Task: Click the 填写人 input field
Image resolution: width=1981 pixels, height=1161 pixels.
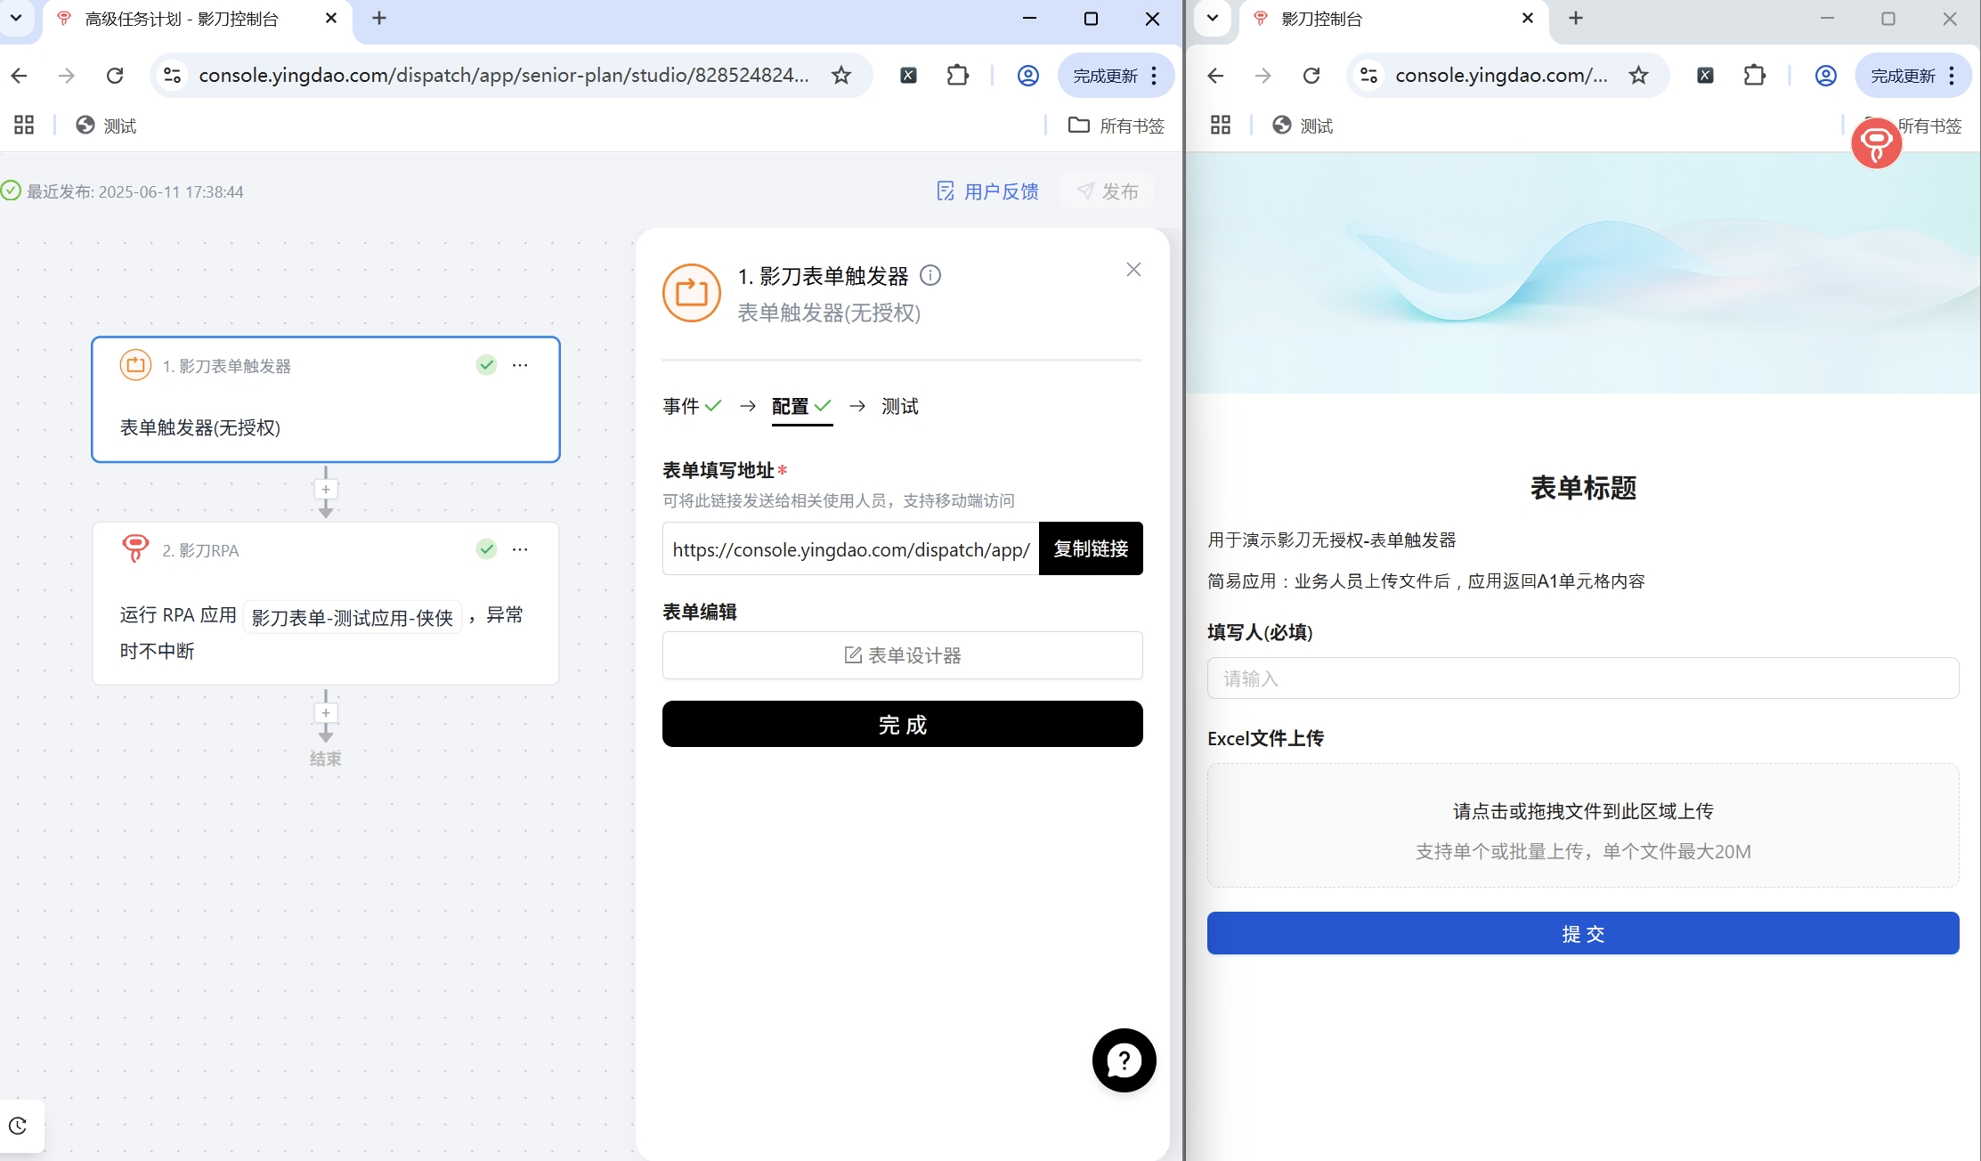Action: 1582,678
